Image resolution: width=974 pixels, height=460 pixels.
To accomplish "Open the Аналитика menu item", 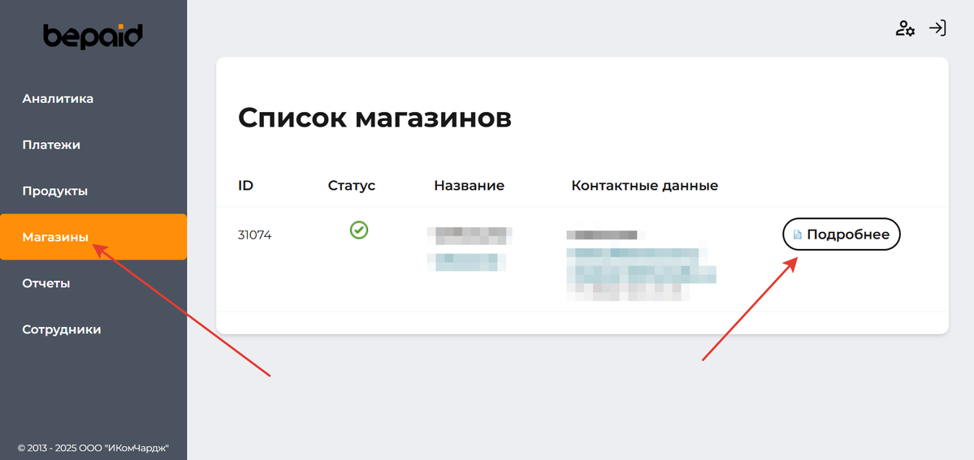I will (58, 99).
